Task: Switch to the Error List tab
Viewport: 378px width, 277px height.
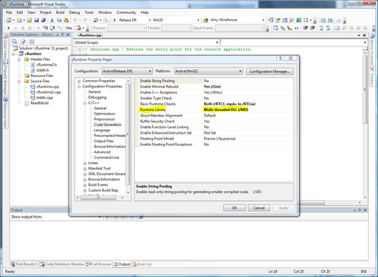Action: coord(142,264)
